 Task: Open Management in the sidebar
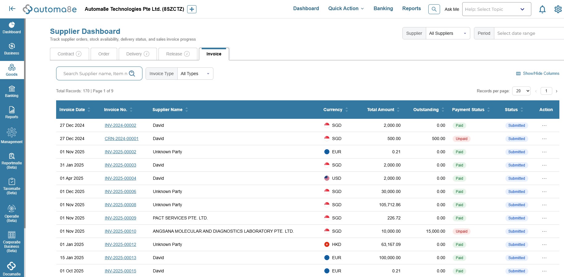pyautogui.click(x=12, y=136)
